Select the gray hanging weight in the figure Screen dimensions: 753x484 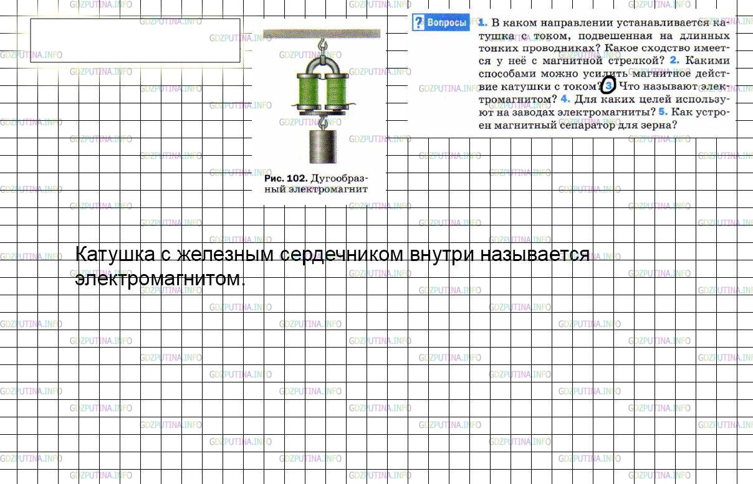[x=323, y=146]
